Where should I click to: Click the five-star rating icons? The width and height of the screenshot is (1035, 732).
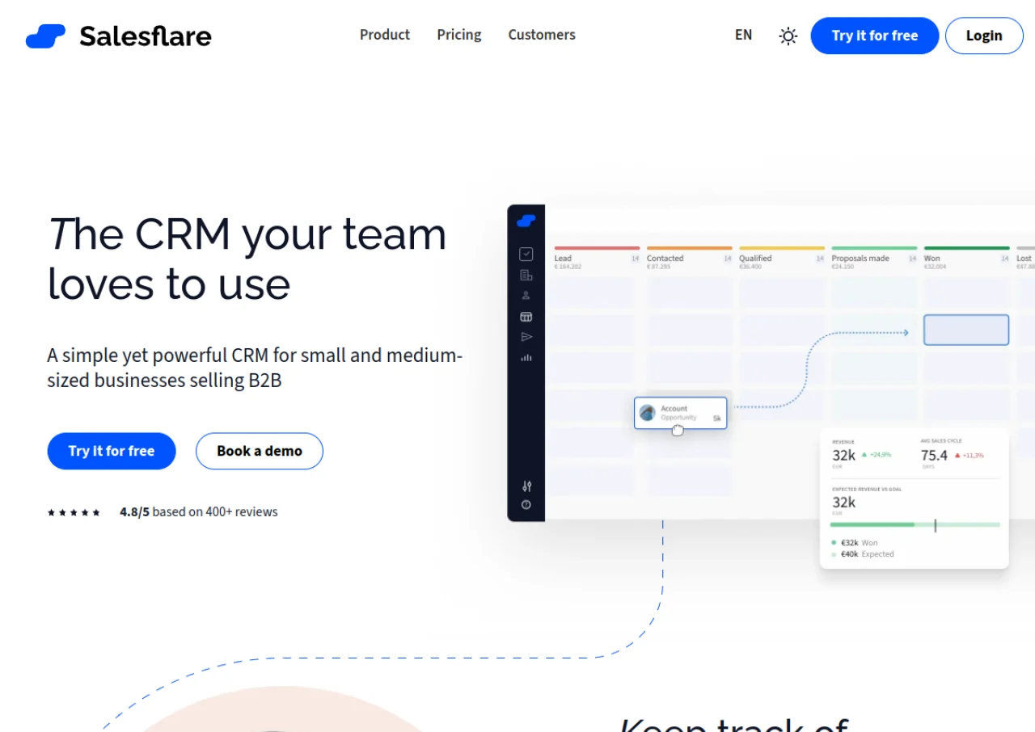click(x=74, y=512)
